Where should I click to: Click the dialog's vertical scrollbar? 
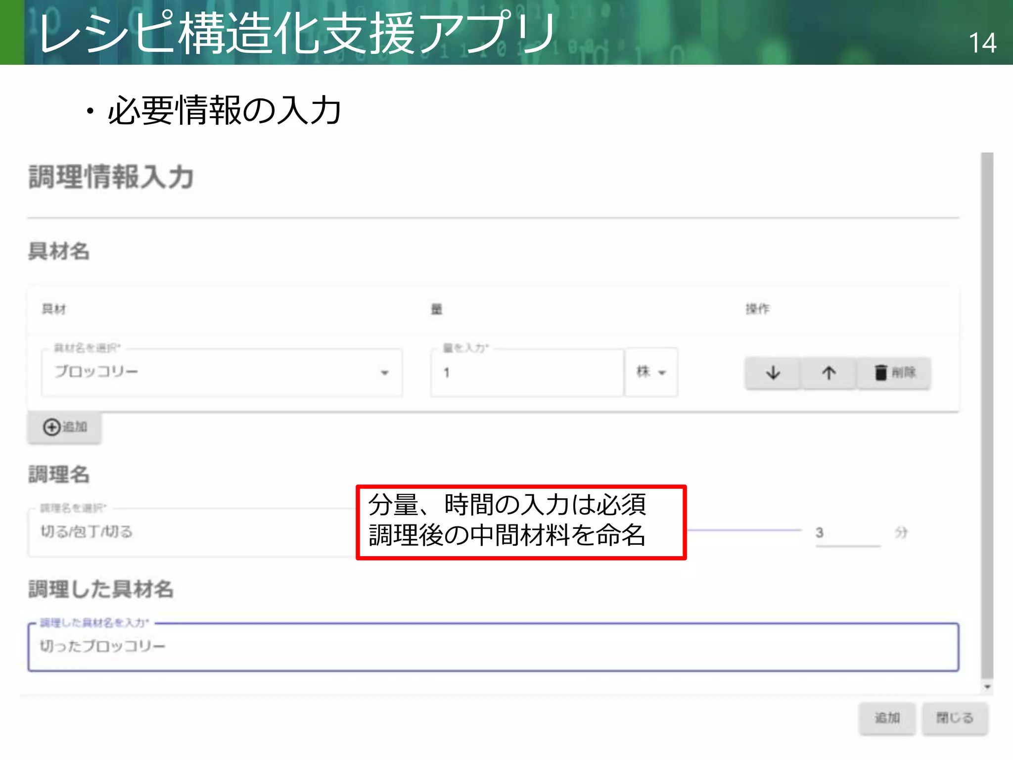(x=987, y=416)
